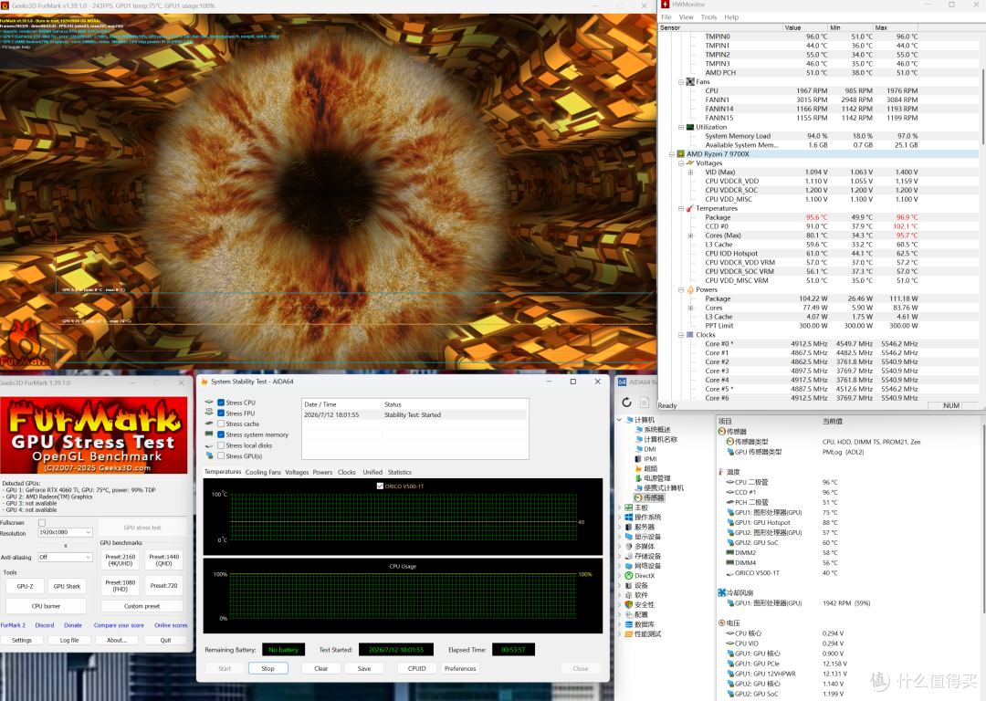This screenshot has width=986, height=701.
Task: Collapse the 计算机 tree node in AIDA64
Action: coord(619,420)
